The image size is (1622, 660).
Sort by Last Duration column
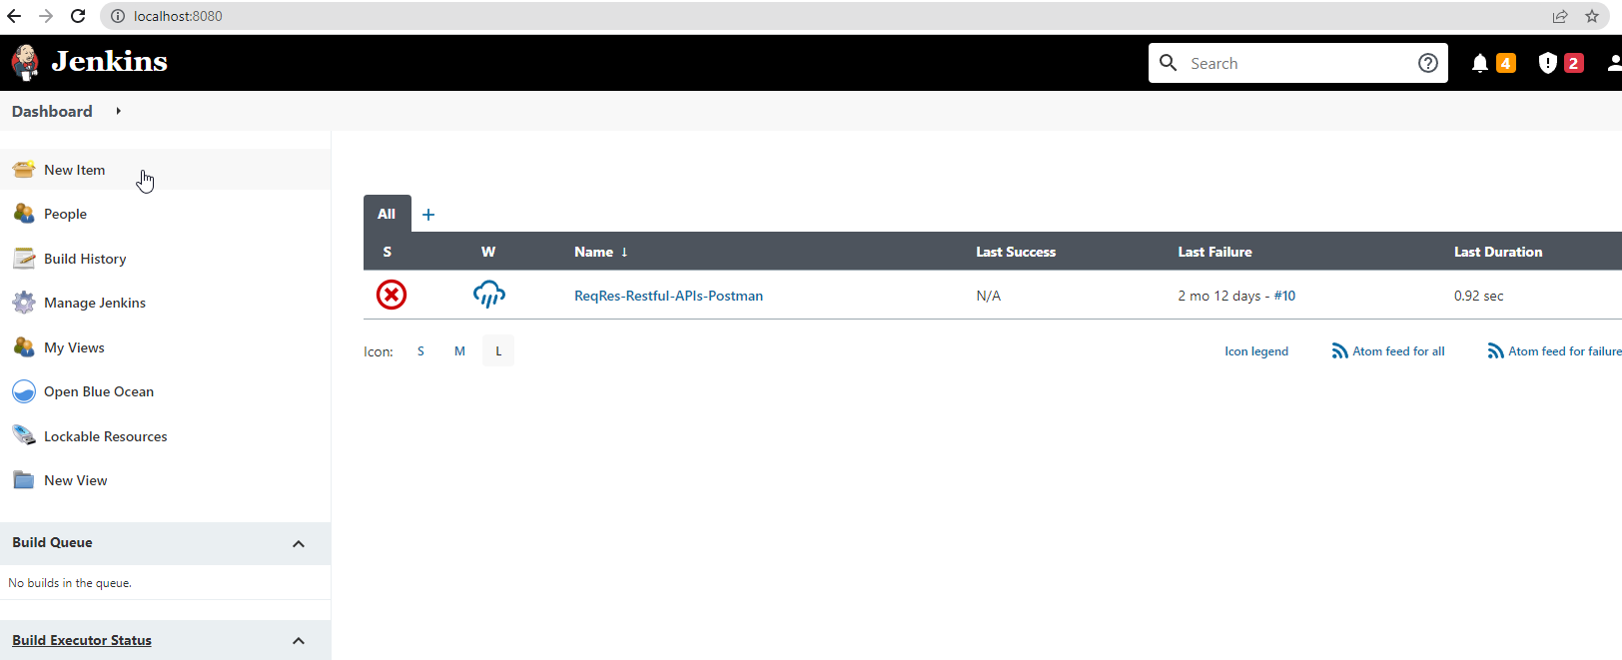pos(1498,252)
